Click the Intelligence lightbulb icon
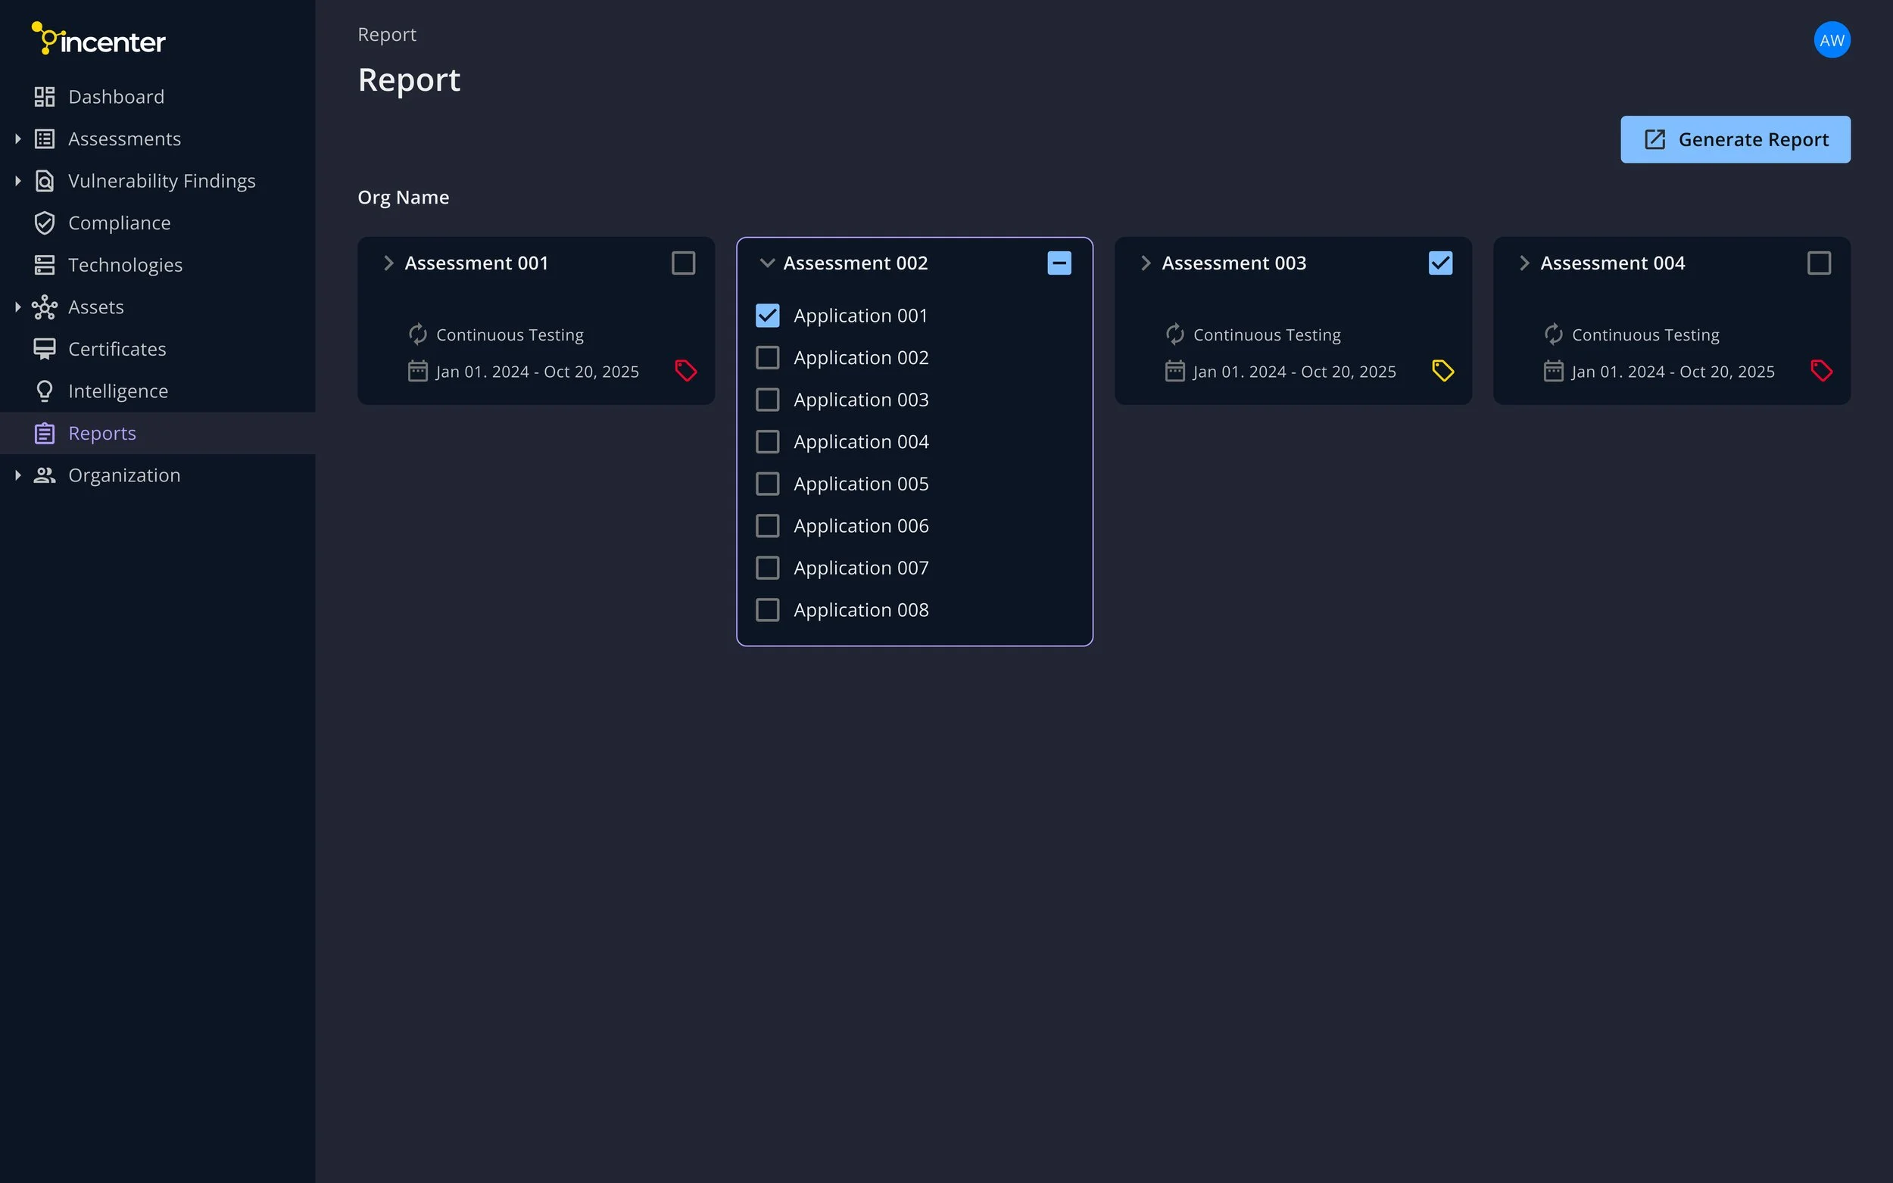Viewport: 1893px width, 1183px height. click(45, 391)
